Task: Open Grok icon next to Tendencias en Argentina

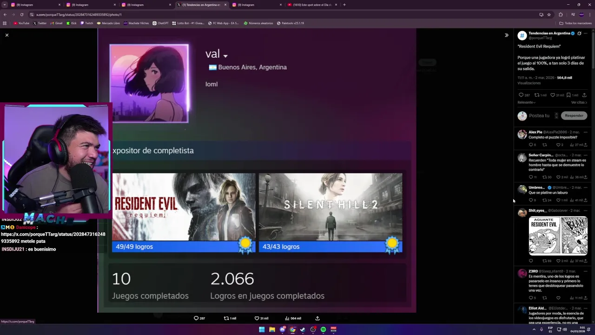Action: pos(579,33)
